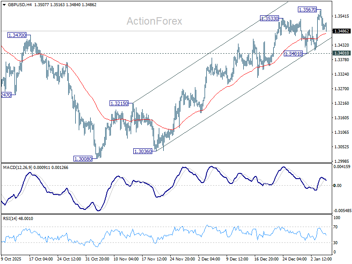
Task: Click the RSI 30 level label
Action: coord(335,243)
